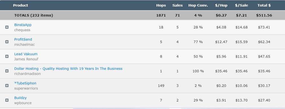Click vendor name michaelmac

[25, 45]
